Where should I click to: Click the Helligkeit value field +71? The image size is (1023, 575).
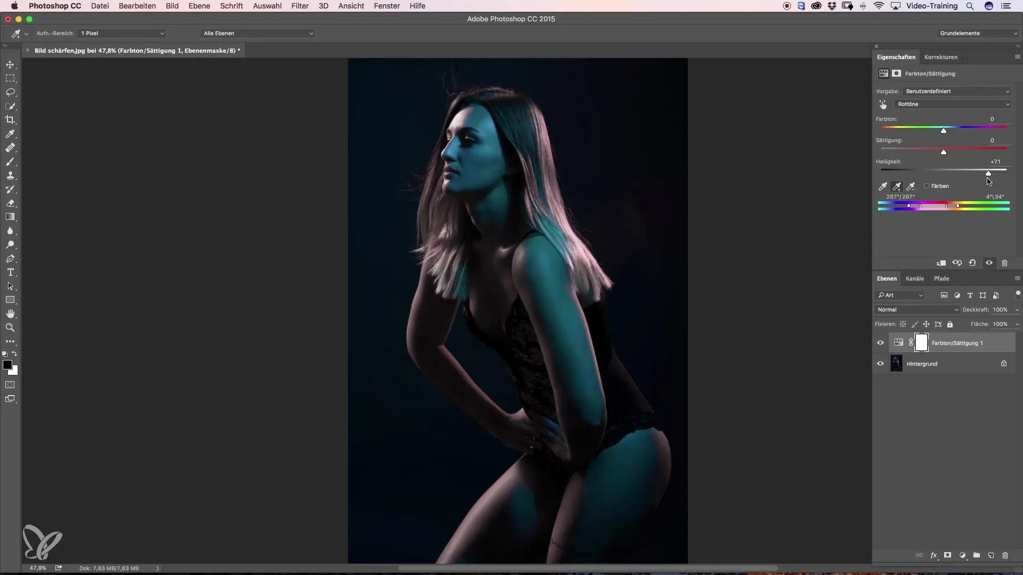click(995, 161)
